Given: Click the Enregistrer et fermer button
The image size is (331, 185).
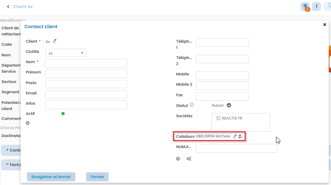Looking at the screenshot, I should [51, 177].
